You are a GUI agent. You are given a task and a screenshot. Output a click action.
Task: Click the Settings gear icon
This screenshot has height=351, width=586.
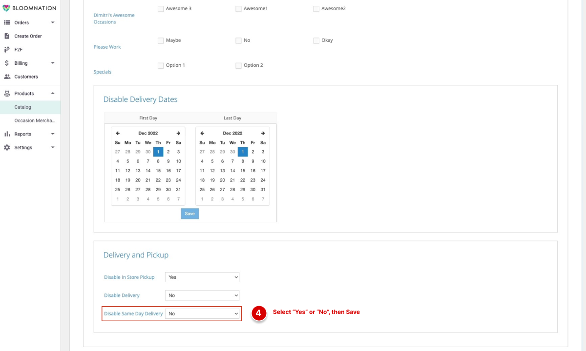coord(7,148)
